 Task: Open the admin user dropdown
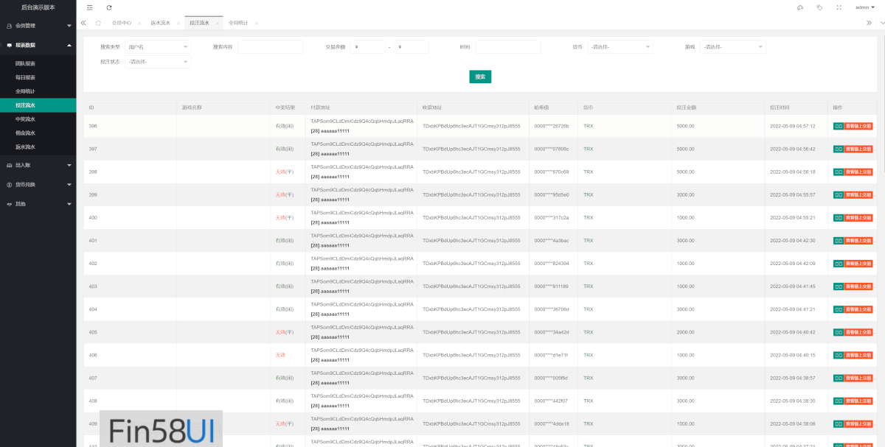tap(864, 7)
